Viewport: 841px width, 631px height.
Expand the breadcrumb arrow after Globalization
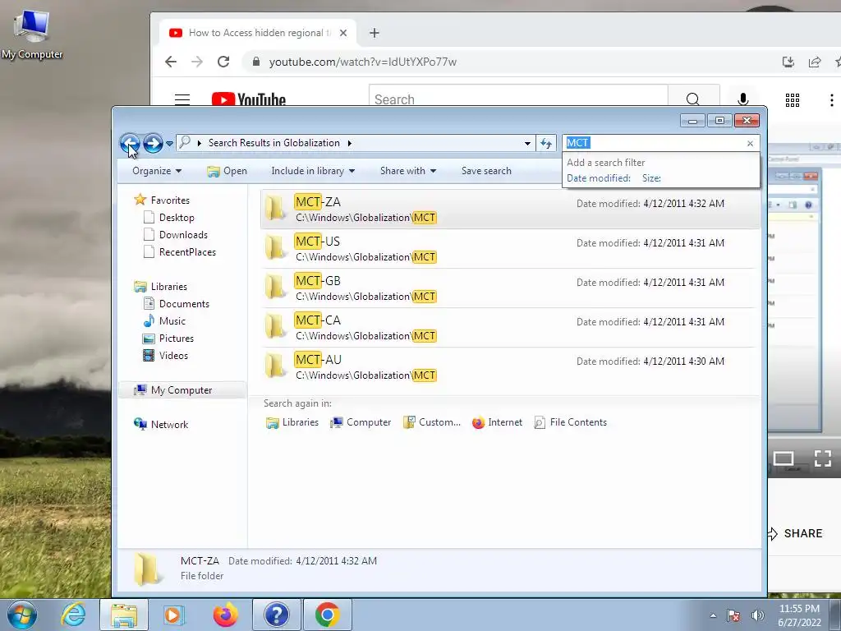tap(350, 143)
